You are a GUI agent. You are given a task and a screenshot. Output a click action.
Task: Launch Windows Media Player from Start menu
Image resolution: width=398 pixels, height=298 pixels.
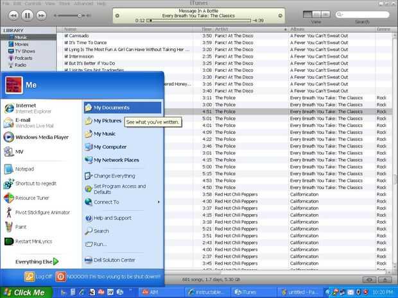tap(36, 137)
